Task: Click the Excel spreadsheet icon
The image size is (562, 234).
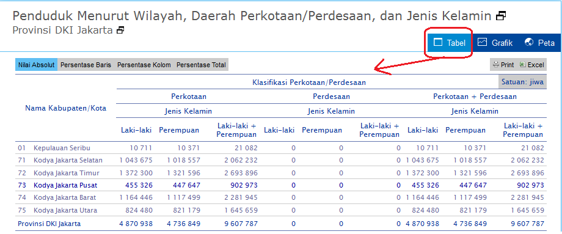Action: tap(522, 65)
